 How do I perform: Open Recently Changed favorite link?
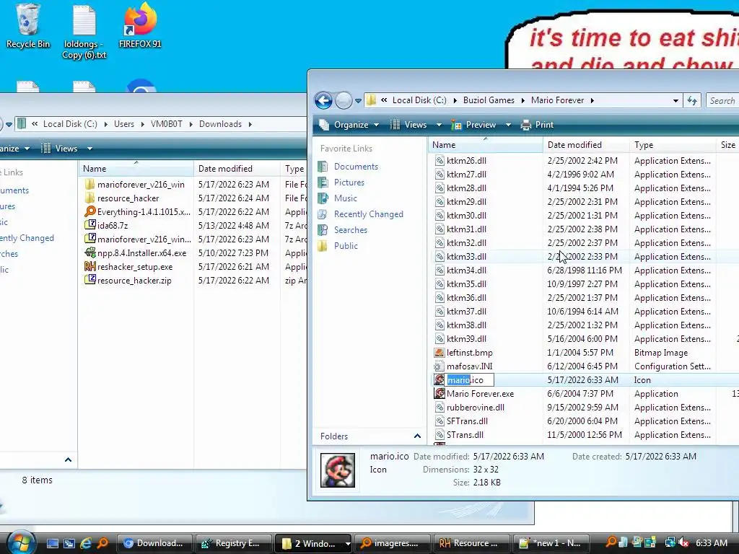tap(369, 214)
